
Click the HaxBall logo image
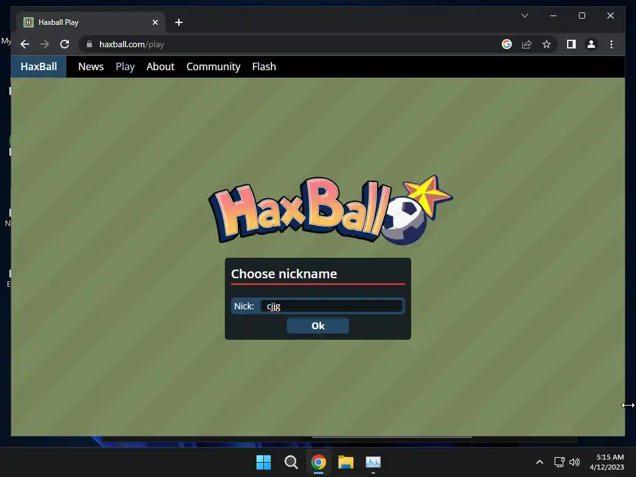[x=330, y=210]
